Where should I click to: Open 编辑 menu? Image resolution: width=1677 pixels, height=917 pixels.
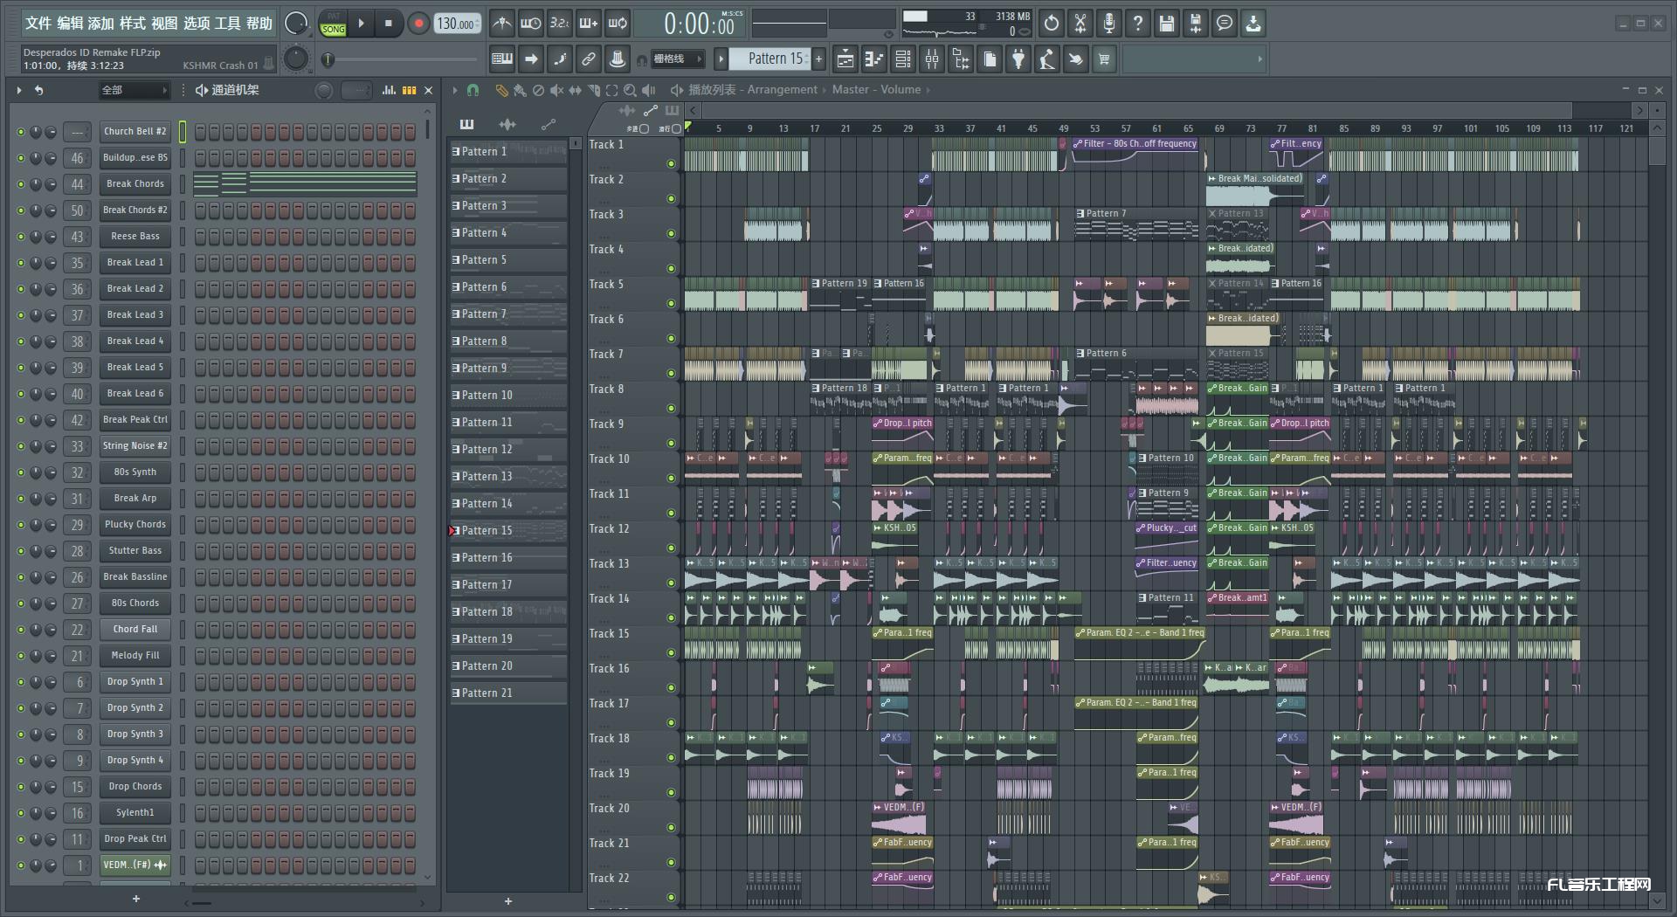click(x=70, y=24)
